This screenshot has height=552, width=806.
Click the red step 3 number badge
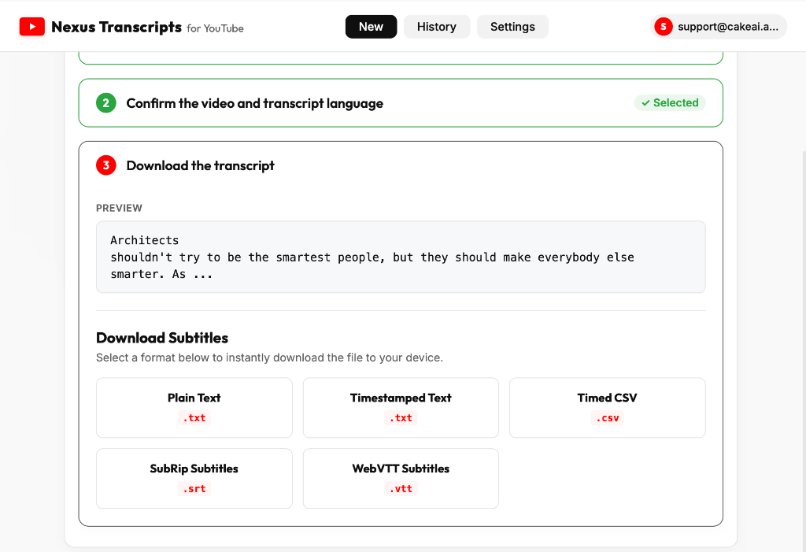tap(106, 165)
